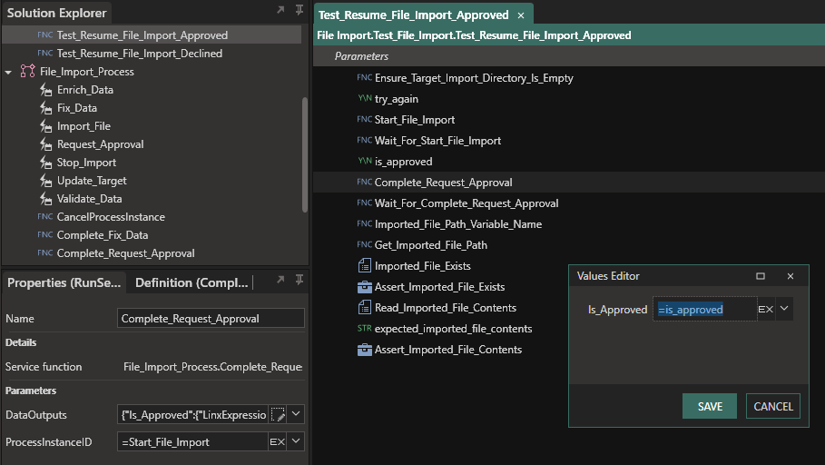825x465 pixels.
Task: Select the Complete_Request_Approval step in editor
Action: tap(443, 183)
